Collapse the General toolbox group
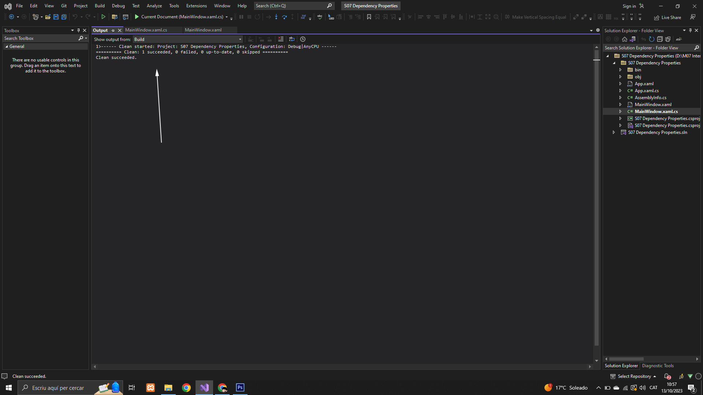Screen dimensions: 703x395 click(x=7, y=46)
